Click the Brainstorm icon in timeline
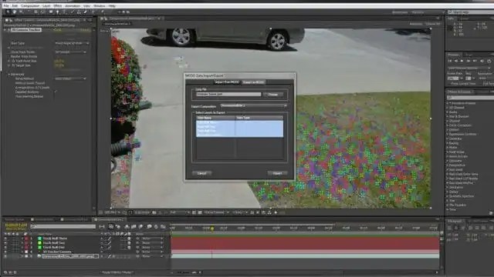 click(x=149, y=226)
